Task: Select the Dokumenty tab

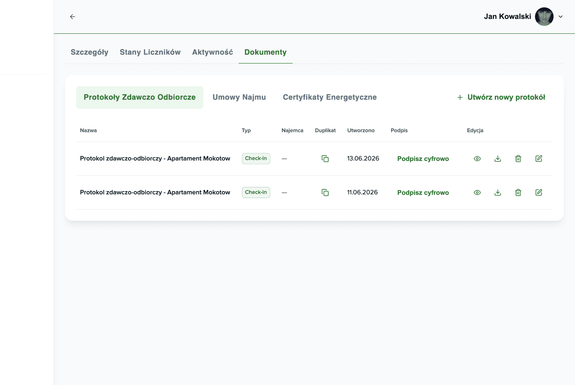Action: [266, 52]
